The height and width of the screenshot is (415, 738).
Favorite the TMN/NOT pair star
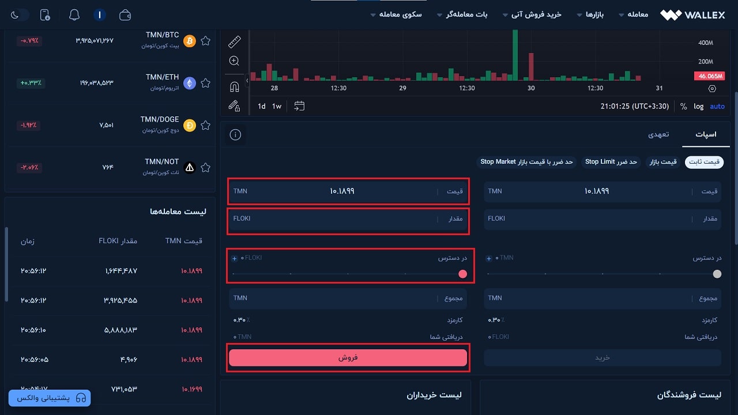point(206,168)
